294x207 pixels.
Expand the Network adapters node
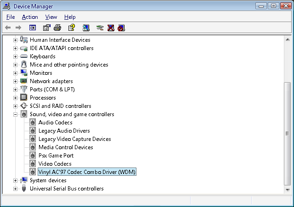tap(15, 81)
